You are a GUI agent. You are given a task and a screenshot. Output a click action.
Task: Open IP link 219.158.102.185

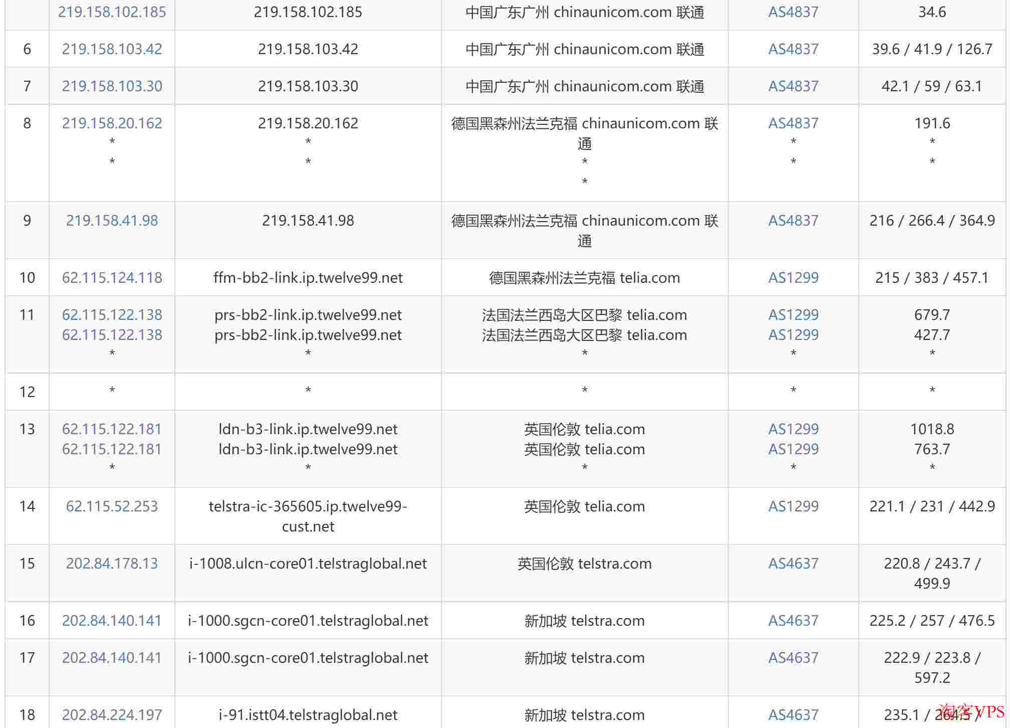112,12
